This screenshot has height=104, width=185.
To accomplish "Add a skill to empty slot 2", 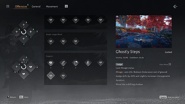I will (24, 25).
